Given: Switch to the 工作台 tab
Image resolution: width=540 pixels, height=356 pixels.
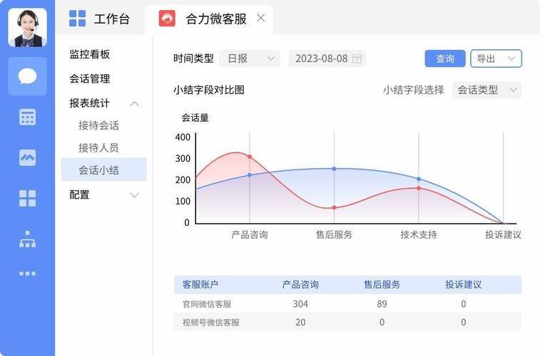Looking at the screenshot, I should tap(100, 19).
